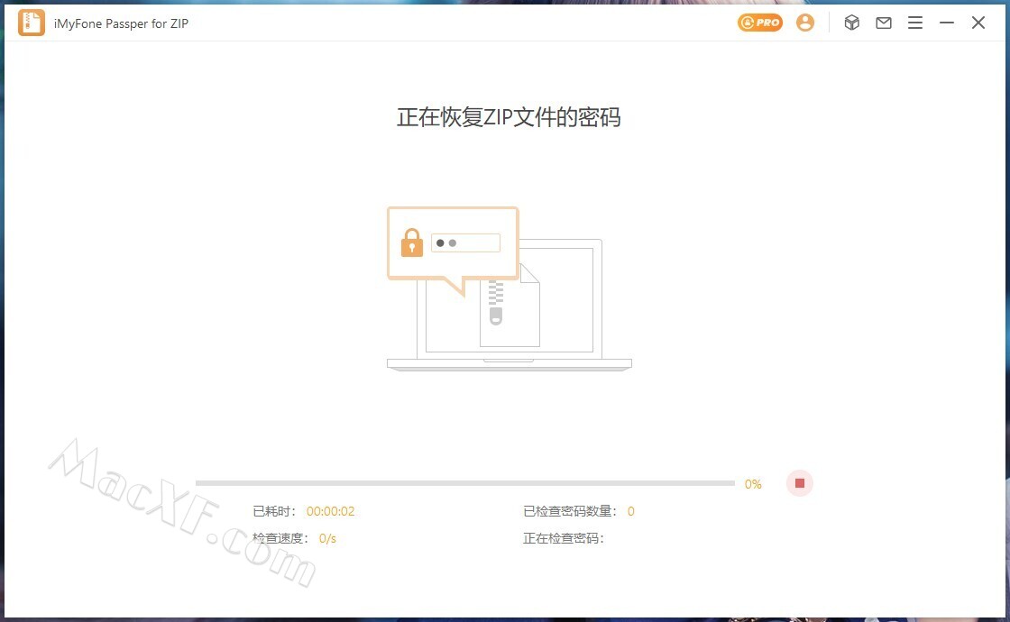1010x622 pixels.
Task: Click the 检查速度 label
Action: tap(280, 538)
